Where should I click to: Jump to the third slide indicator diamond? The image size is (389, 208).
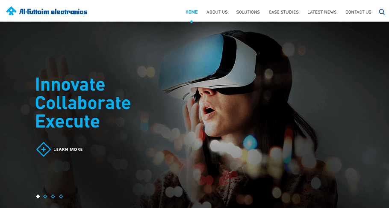click(x=53, y=196)
